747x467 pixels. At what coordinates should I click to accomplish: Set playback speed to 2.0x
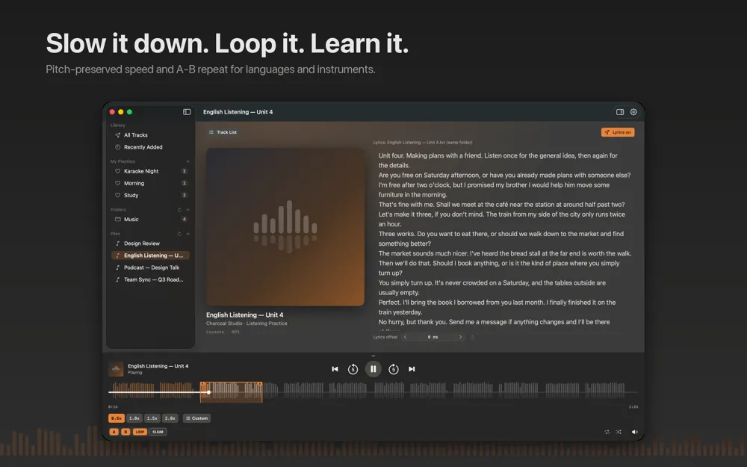[170, 418]
